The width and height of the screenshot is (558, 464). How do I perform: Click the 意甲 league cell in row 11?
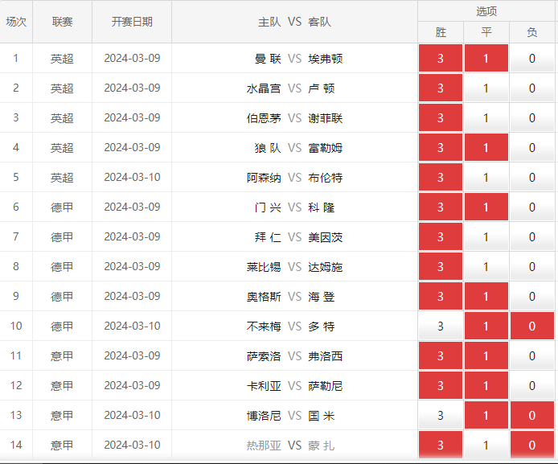(x=62, y=355)
